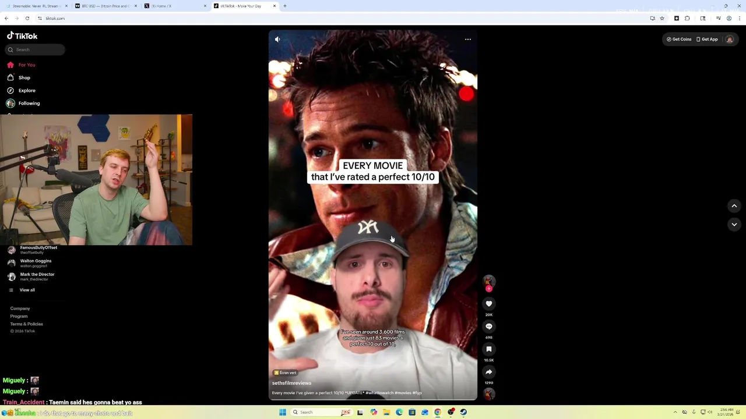Image resolution: width=746 pixels, height=419 pixels.
Task: Open the Chrome profile icon
Action: tap(729, 18)
